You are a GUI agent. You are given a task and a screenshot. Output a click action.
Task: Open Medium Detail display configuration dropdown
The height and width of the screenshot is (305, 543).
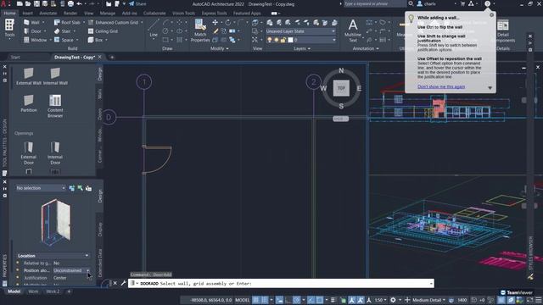[428, 300]
